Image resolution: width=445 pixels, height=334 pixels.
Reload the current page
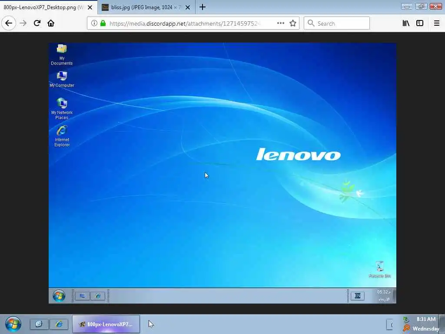[x=37, y=23]
